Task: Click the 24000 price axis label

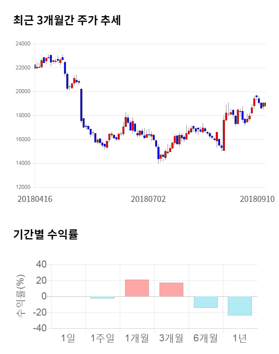Action: [23, 44]
